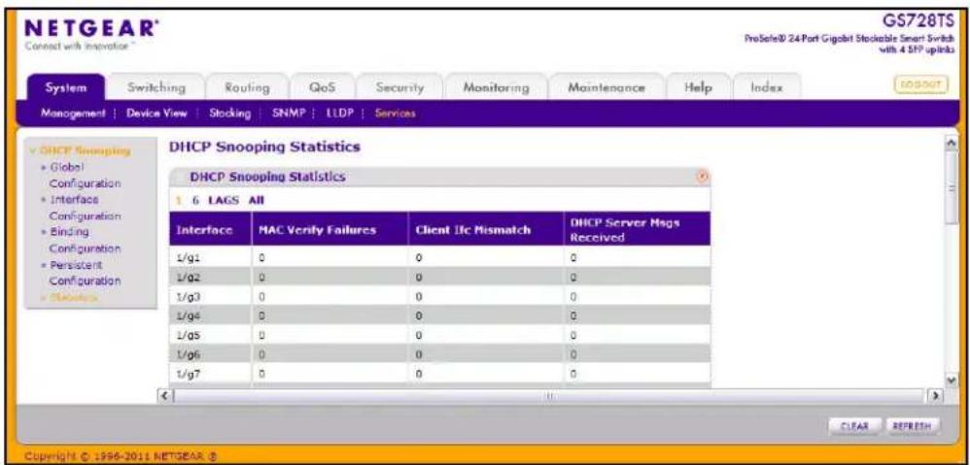Go to the Security tab
This screenshot has width=970, height=465.
point(399,87)
